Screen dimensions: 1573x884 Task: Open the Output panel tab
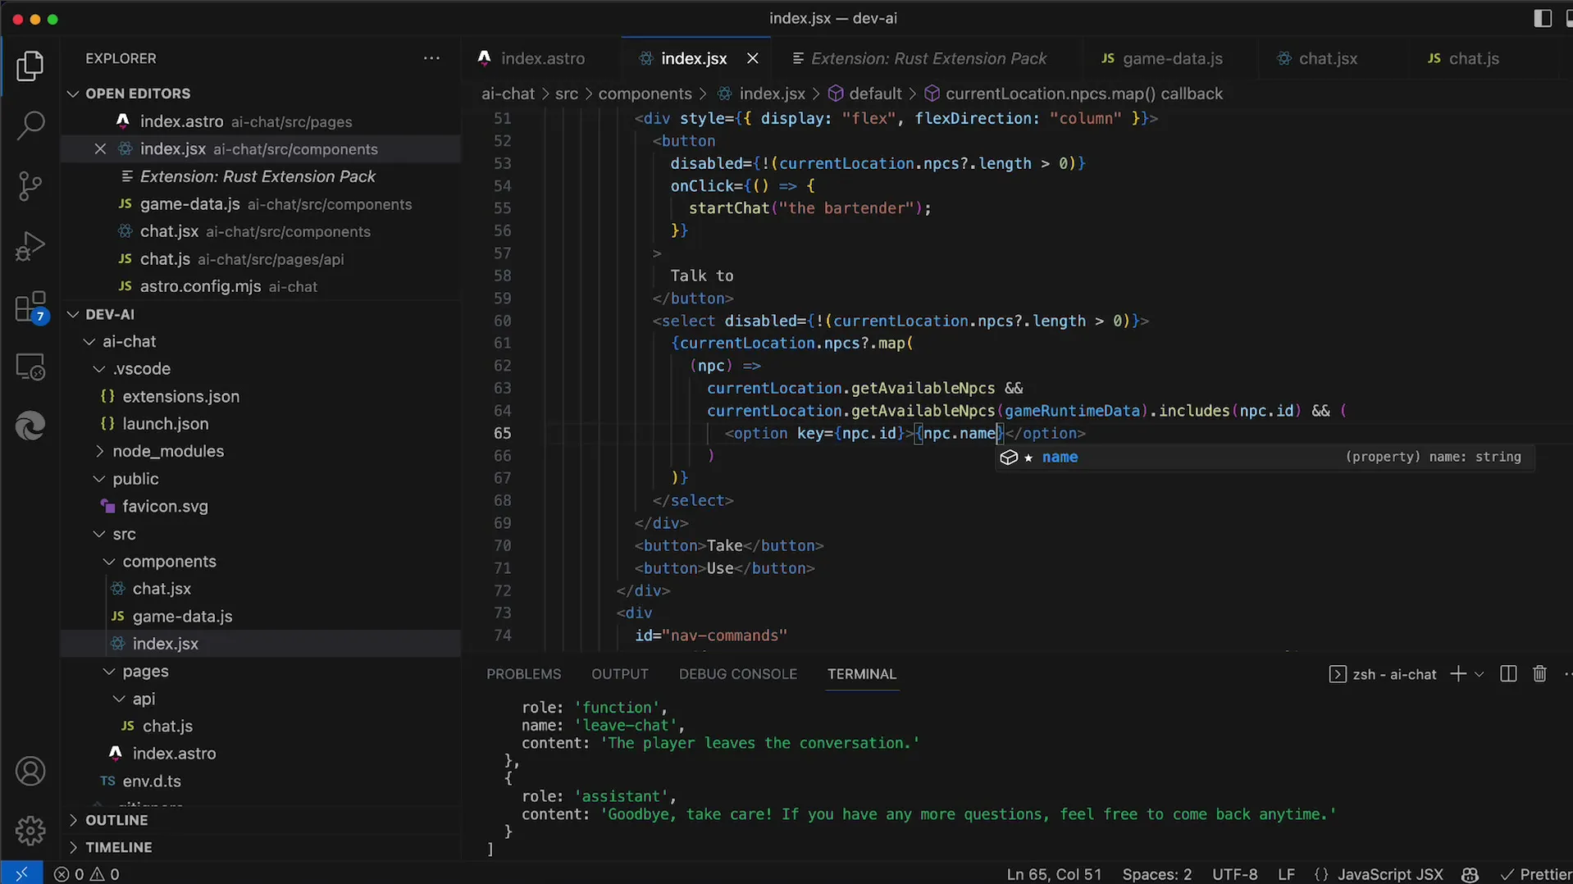(x=619, y=674)
